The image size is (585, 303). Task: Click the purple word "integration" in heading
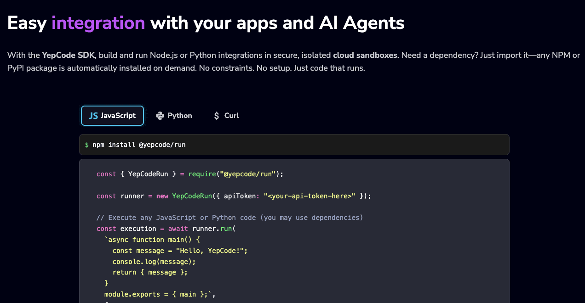point(98,22)
